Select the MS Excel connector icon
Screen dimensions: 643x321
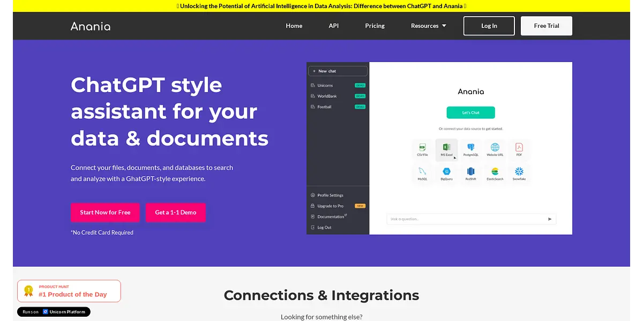point(446,148)
